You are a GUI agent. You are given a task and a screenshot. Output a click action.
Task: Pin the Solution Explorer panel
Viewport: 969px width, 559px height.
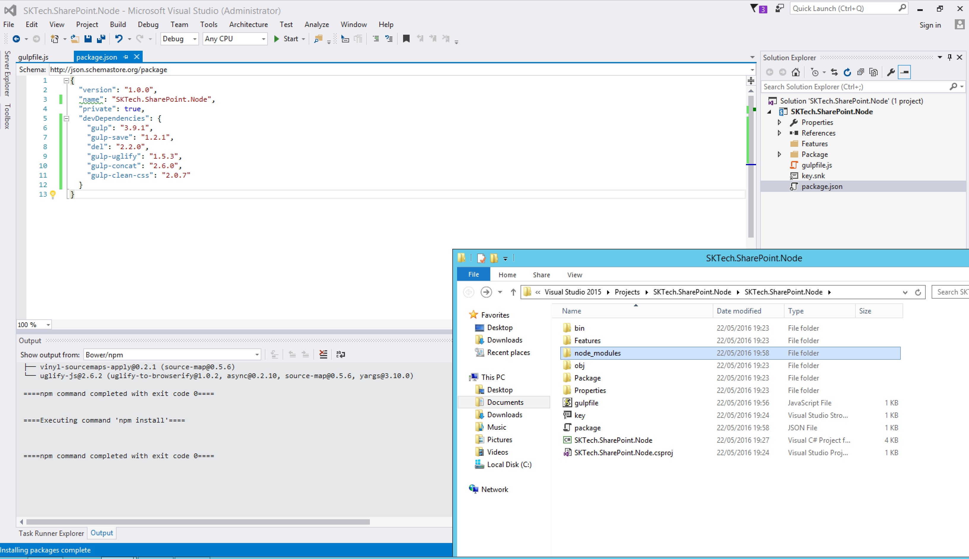point(949,57)
